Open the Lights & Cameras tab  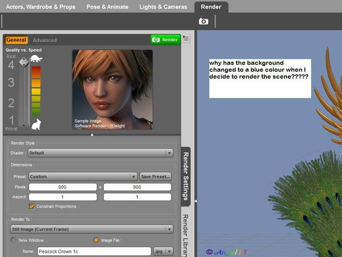coord(163,7)
